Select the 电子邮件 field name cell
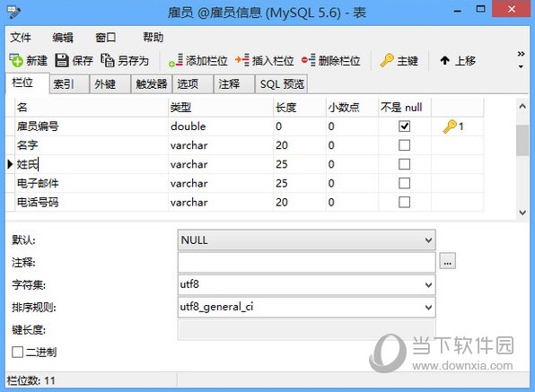The width and height of the screenshot is (535, 392). 92,183
